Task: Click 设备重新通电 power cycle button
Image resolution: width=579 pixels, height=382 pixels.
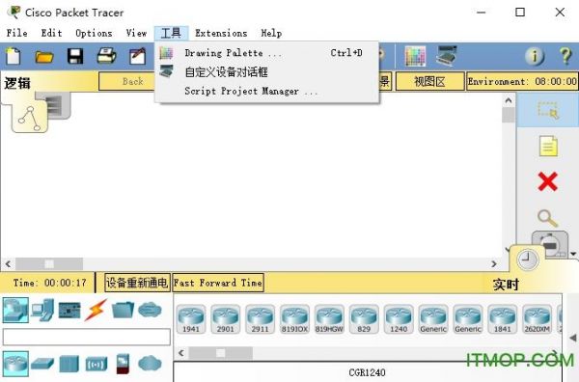Action: 137,283
